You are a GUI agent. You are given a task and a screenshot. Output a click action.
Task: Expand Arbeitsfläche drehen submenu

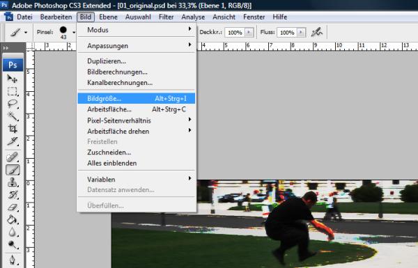[x=137, y=131]
